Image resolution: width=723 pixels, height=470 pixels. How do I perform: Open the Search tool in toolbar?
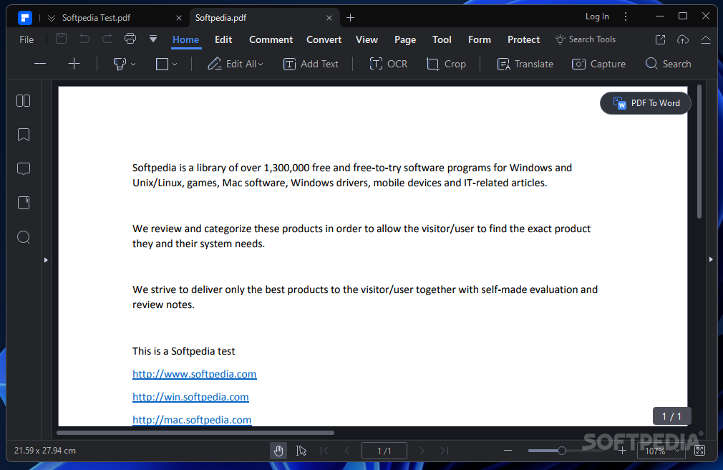coord(668,64)
